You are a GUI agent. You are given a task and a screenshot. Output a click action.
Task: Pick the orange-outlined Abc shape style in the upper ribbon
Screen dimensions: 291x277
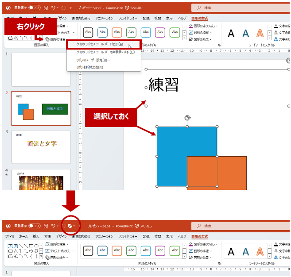tap(117, 33)
